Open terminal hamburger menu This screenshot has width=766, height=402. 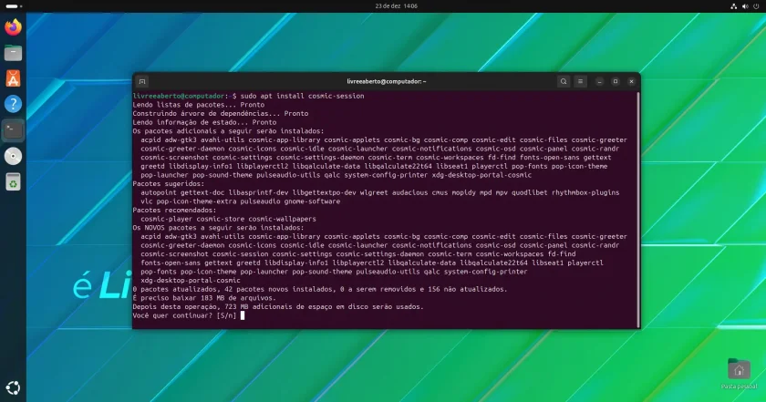(580, 81)
